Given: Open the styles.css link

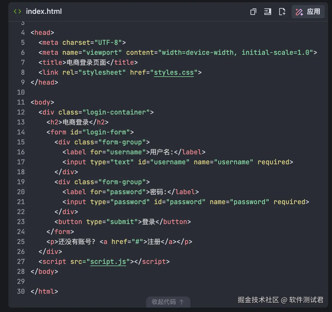Looking at the screenshot, I should pos(174,72).
